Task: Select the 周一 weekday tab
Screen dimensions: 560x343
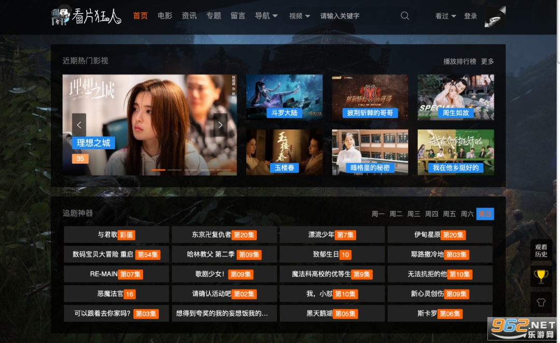Action: [x=378, y=214]
